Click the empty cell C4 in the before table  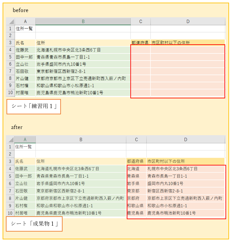click(140, 50)
